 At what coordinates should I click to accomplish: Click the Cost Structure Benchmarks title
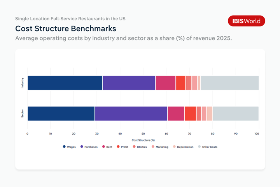pyautogui.click(x=65, y=29)
